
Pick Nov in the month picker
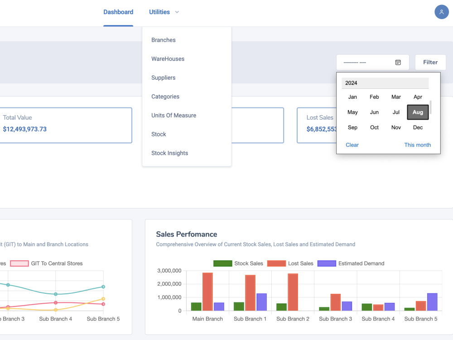[396, 127]
